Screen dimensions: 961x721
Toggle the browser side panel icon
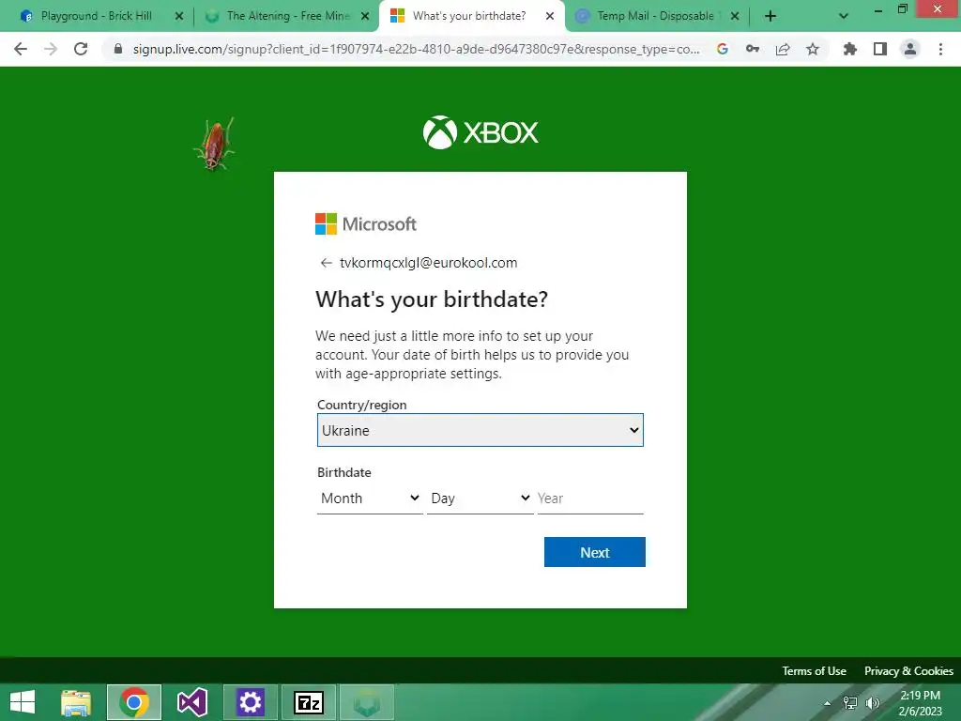(880, 49)
